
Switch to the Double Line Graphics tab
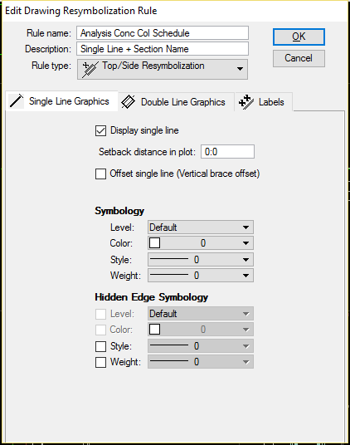pos(177,102)
